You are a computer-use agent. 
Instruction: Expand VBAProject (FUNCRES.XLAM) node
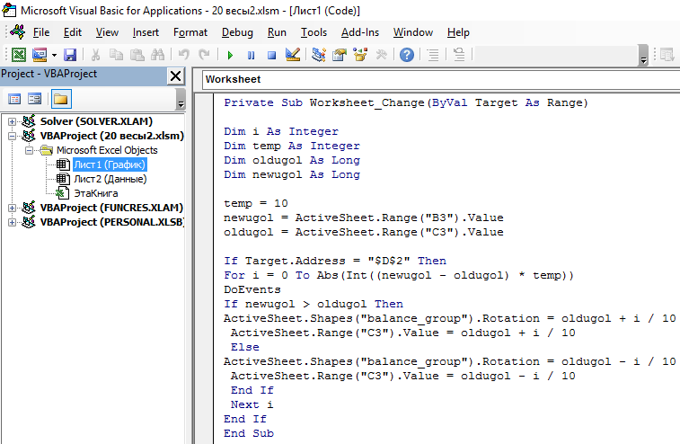(13, 208)
